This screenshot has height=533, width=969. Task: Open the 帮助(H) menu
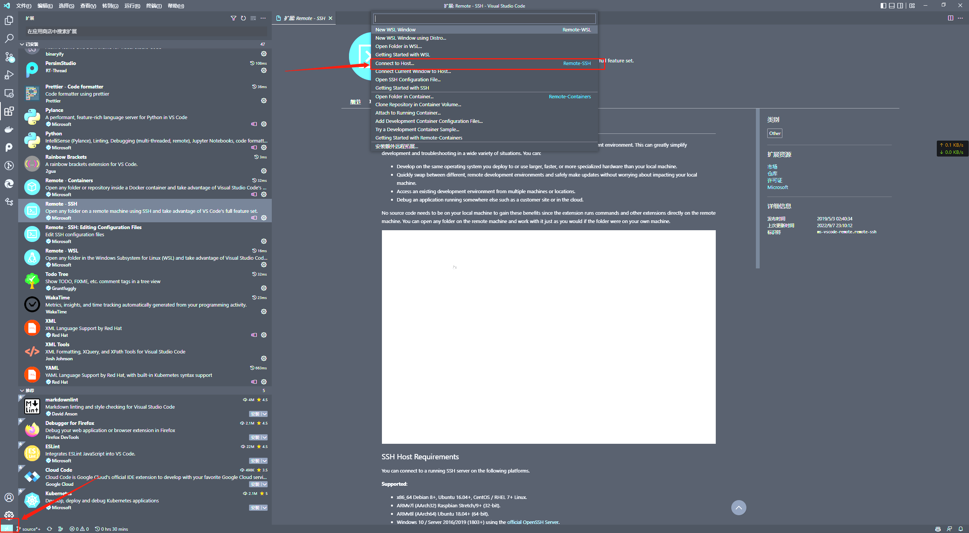(176, 6)
